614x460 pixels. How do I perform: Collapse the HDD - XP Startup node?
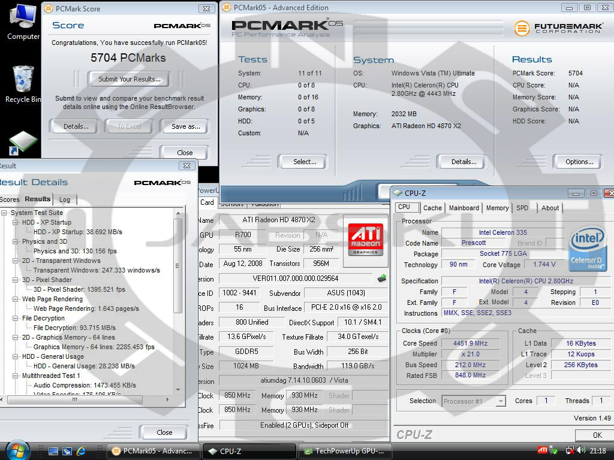pyautogui.click(x=16, y=222)
